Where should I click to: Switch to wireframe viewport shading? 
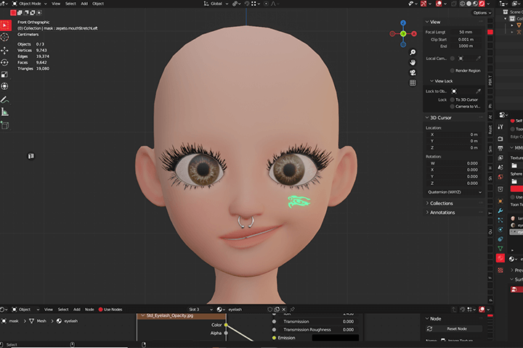point(462,4)
